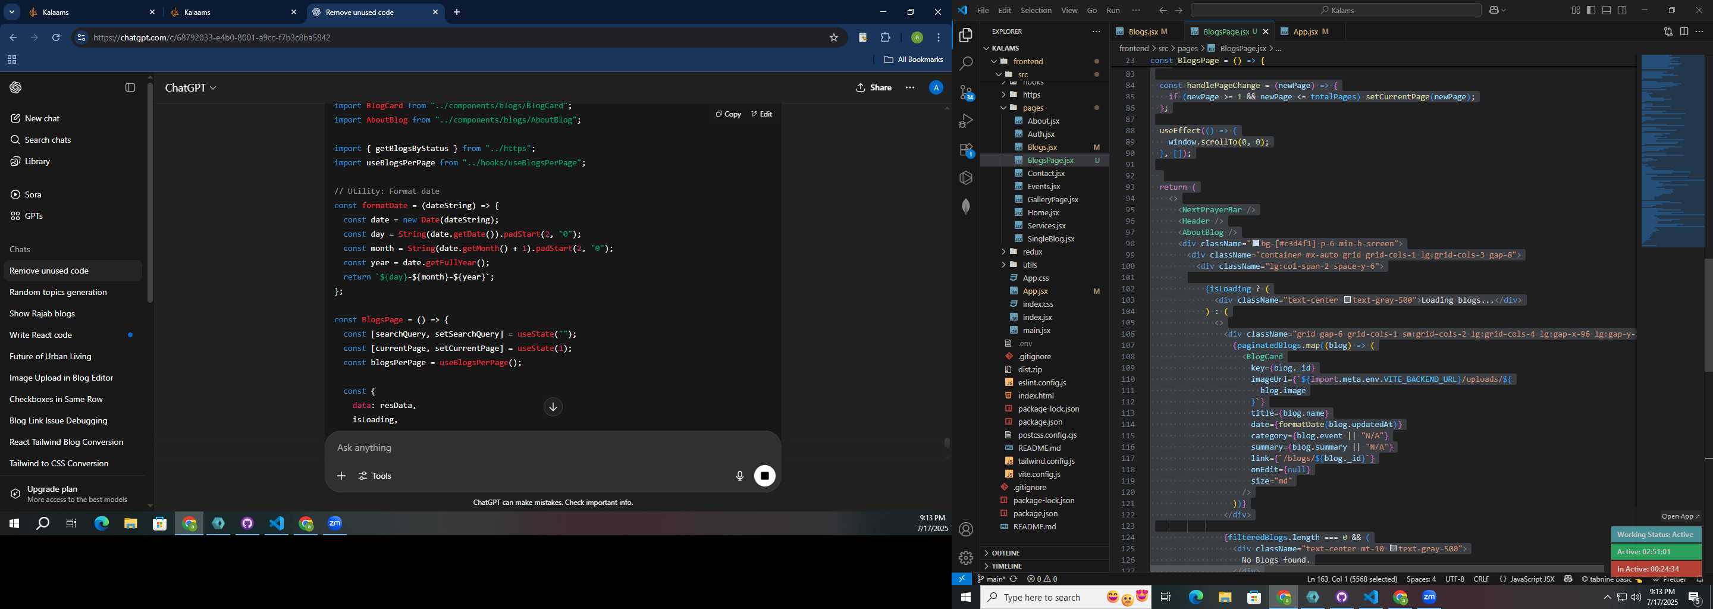Screen dimensions: 1713x609
Task: Go back using VS Code navigation arrow
Action: pos(1162,10)
